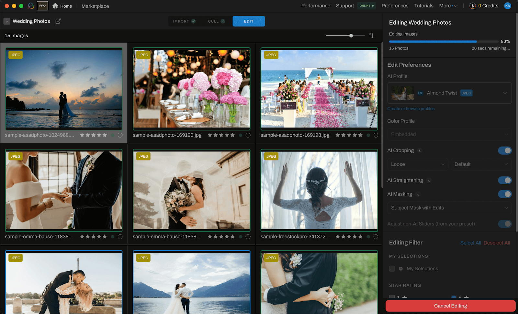Collapse the Wedding Photos album chevron
This screenshot has height=314, width=518.
[x=7, y=21]
